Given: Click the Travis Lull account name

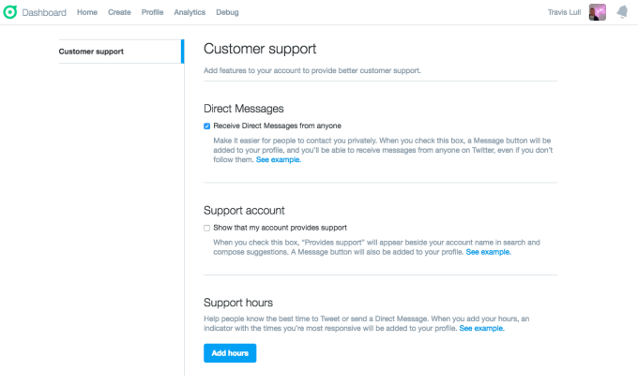Looking at the screenshot, I should 565,12.
